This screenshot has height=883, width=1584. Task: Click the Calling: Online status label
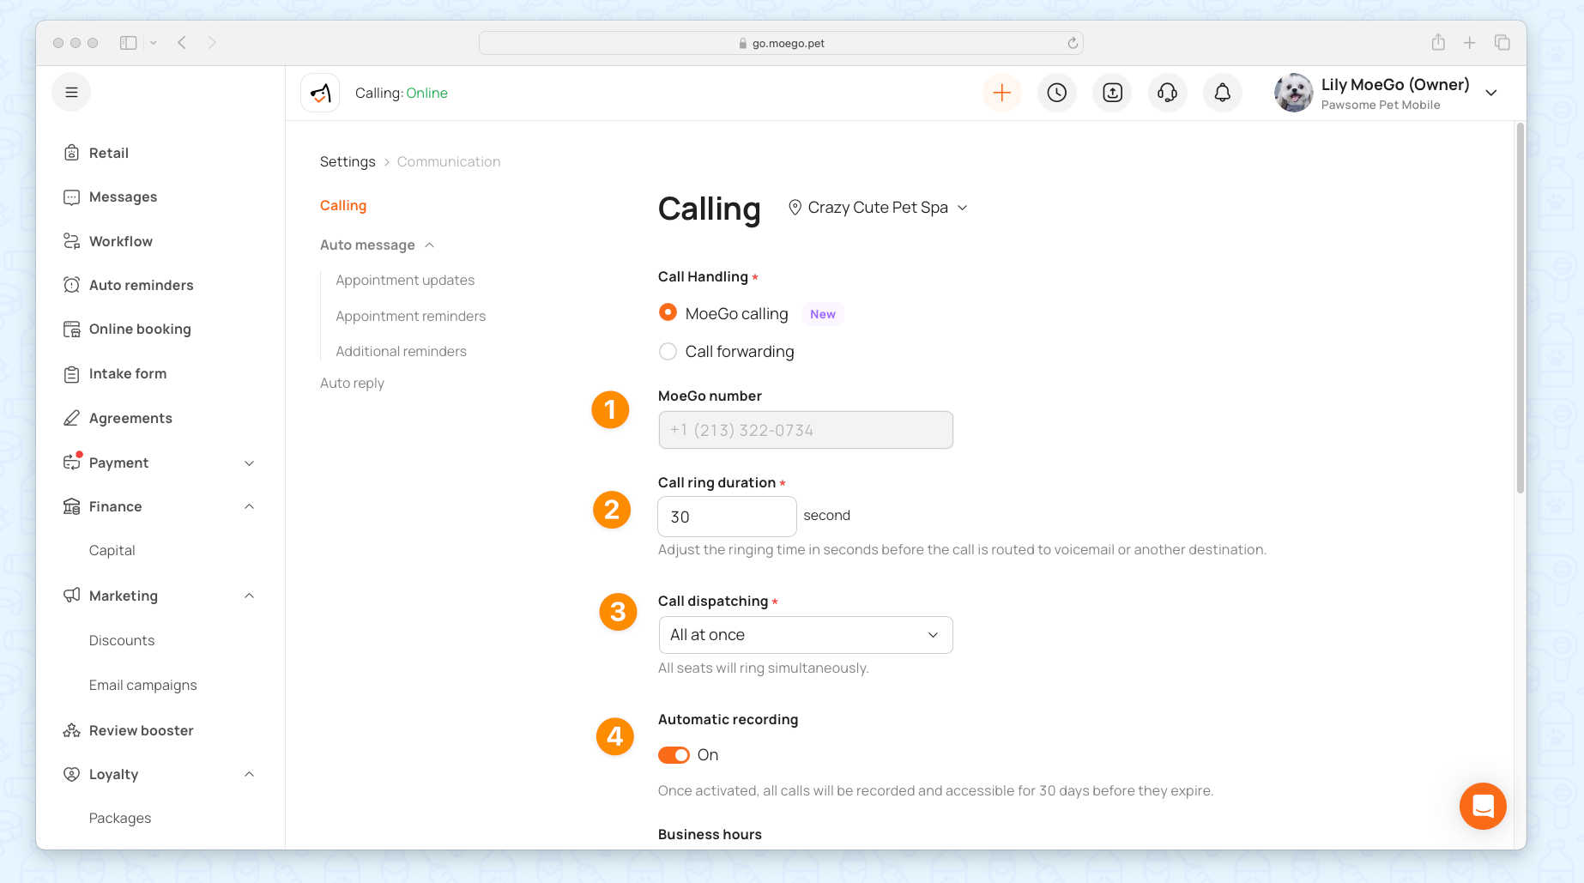pyautogui.click(x=402, y=93)
